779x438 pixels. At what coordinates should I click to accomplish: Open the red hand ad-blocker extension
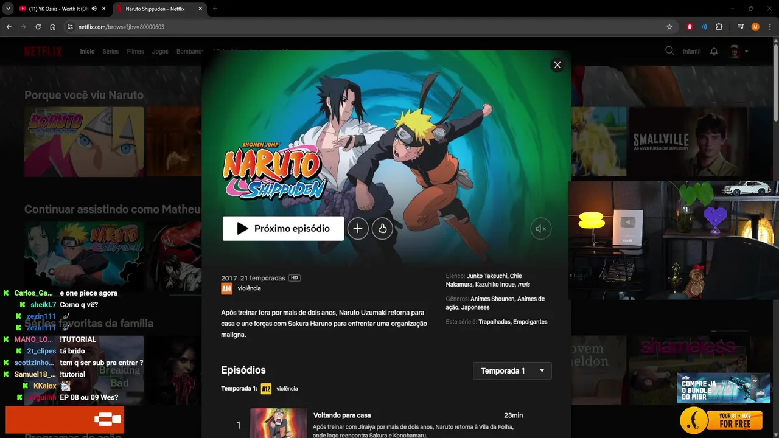(690, 27)
